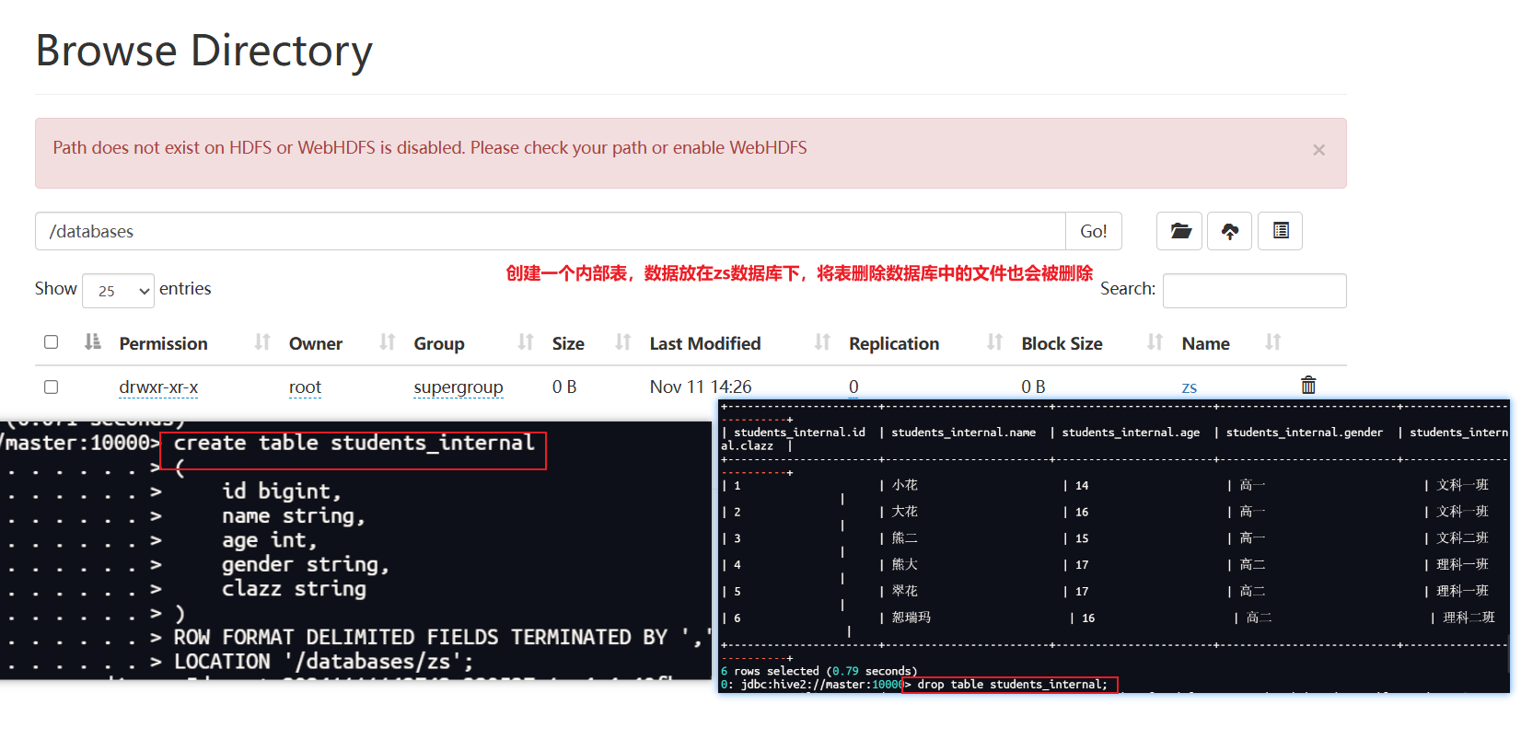Change root owner of zs
The height and width of the screenshot is (739, 1521).
(x=305, y=387)
